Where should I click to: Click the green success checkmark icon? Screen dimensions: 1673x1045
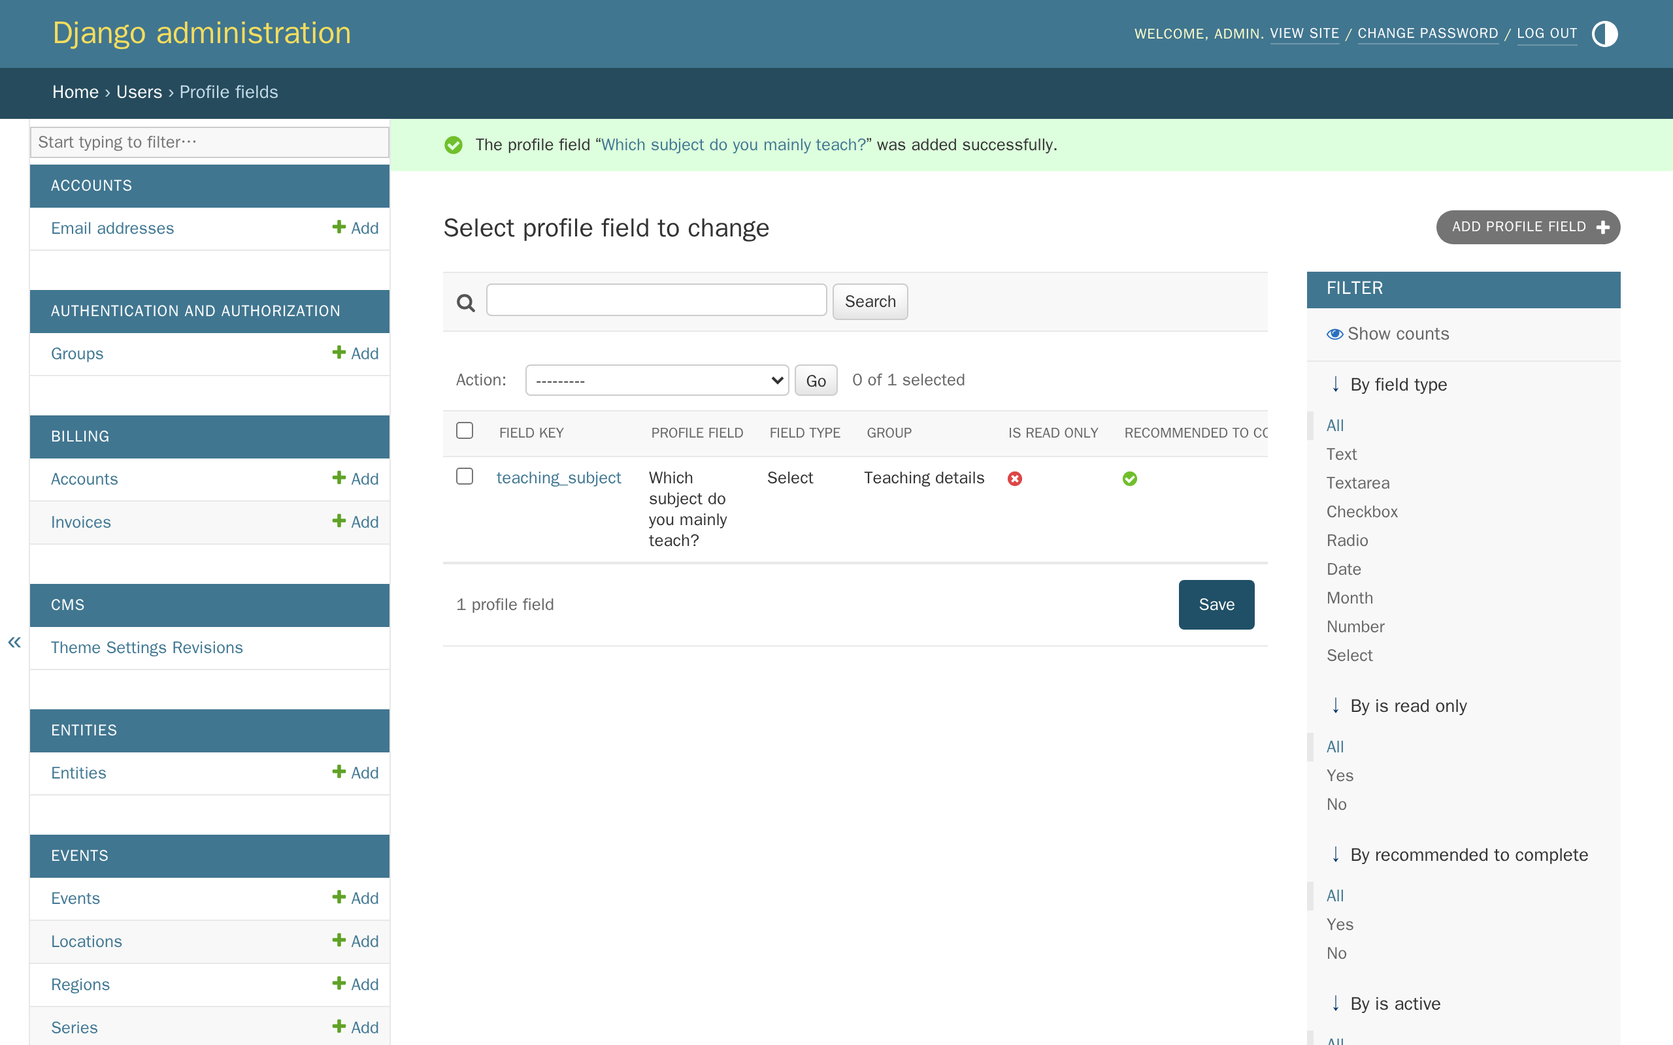coord(454,145)
